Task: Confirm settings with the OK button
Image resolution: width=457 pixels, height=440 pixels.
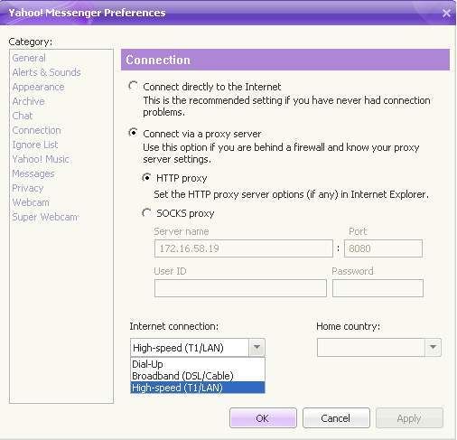Action: pyautogui.click(x=263, y=418)
